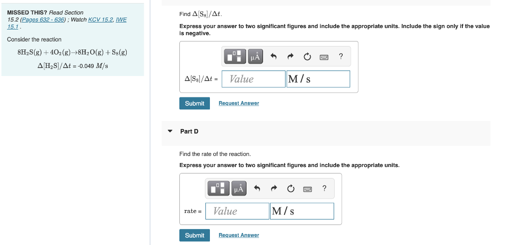Focus the rate Value input field

click(237, 211)
